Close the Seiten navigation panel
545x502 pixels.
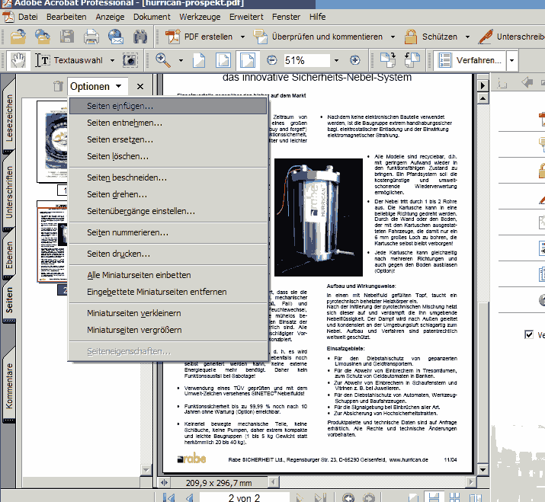[140, 87]
